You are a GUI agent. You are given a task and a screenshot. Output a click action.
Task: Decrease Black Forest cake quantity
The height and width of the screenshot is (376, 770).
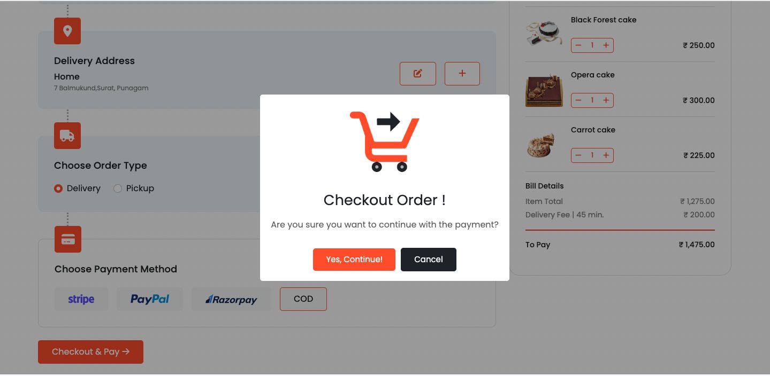[578, 45]
